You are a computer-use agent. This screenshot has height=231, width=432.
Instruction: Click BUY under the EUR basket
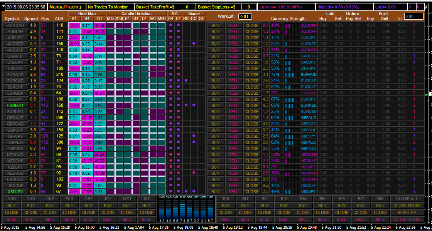(69, 206)
